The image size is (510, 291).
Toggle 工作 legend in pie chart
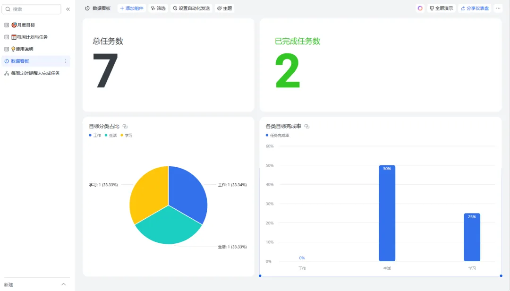tap(95, 136)
